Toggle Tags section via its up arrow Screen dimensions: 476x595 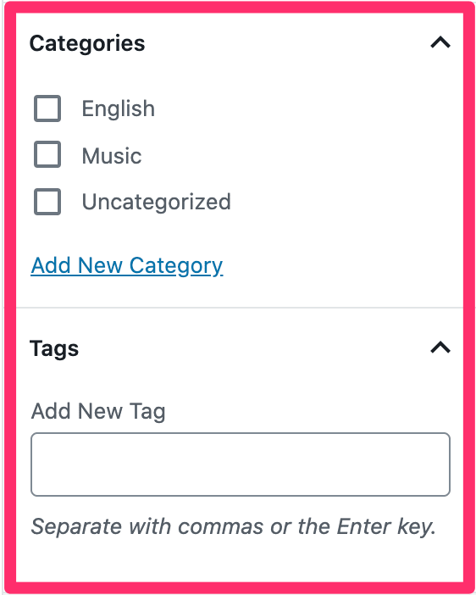click(440, 348)
